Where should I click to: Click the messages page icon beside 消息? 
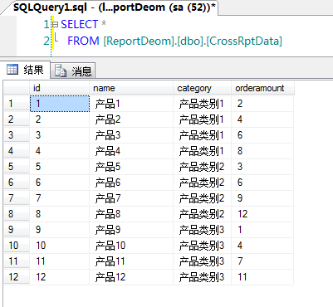coord(61,71)
